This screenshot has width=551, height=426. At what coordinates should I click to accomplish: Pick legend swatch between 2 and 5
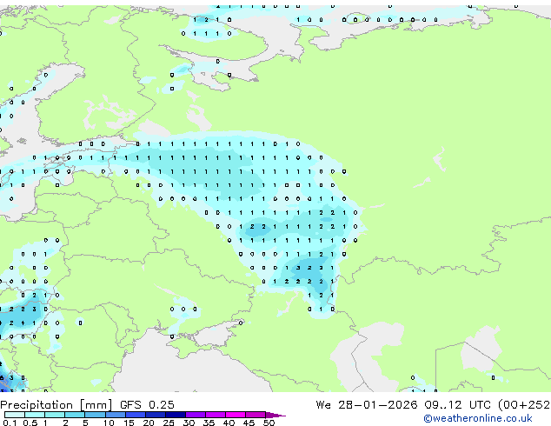click(75, 415)
